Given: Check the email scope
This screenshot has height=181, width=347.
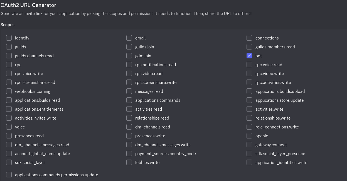Looking at the screenshot, I should 129,38.
